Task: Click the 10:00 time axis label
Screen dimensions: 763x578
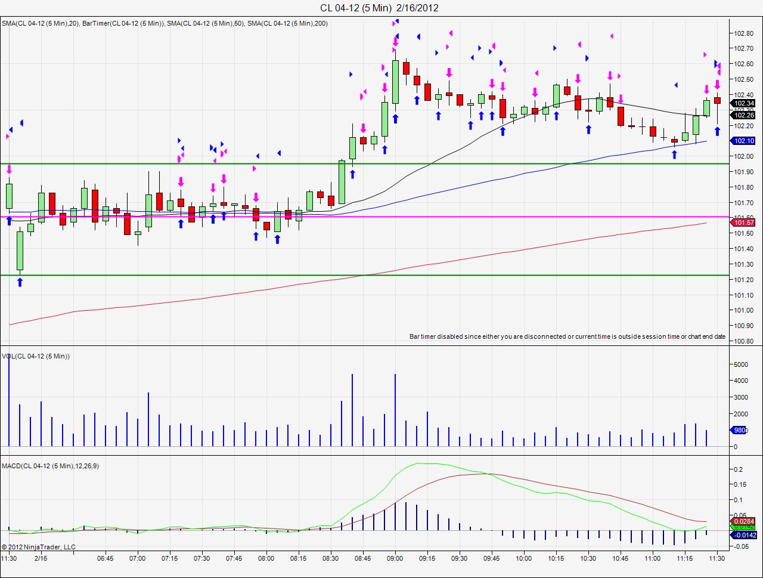Action: click(x=524, y=558)
